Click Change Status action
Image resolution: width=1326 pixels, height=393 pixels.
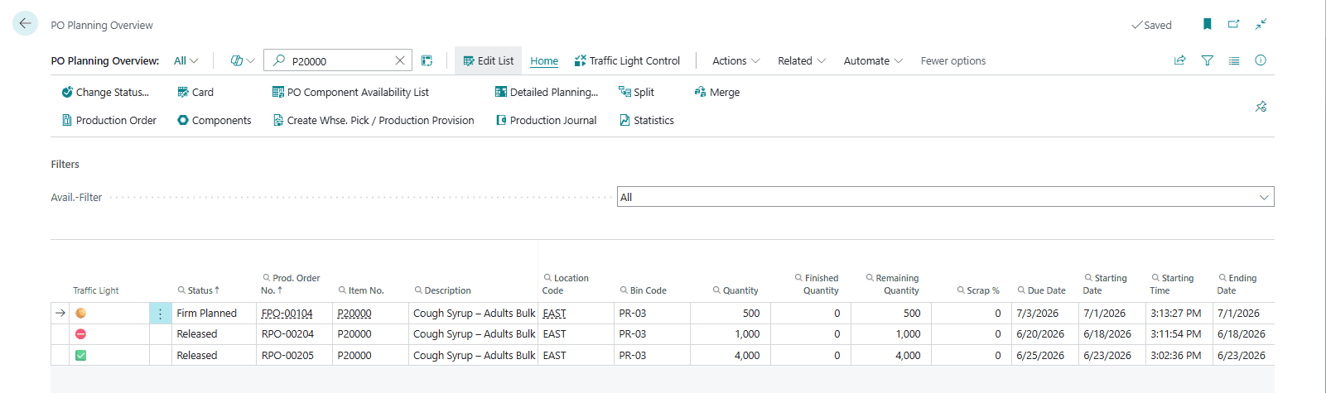coord(105,92)
